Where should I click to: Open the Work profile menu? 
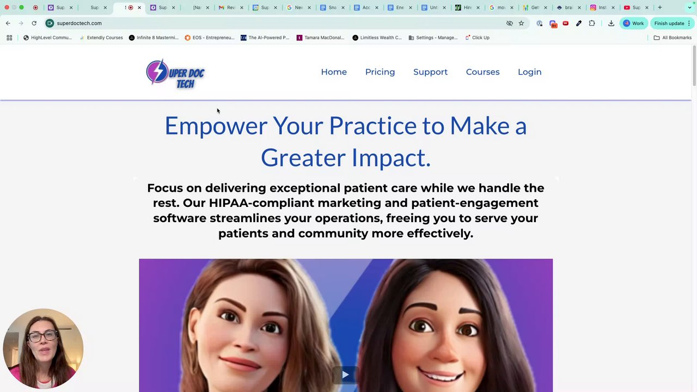(634, 23)
